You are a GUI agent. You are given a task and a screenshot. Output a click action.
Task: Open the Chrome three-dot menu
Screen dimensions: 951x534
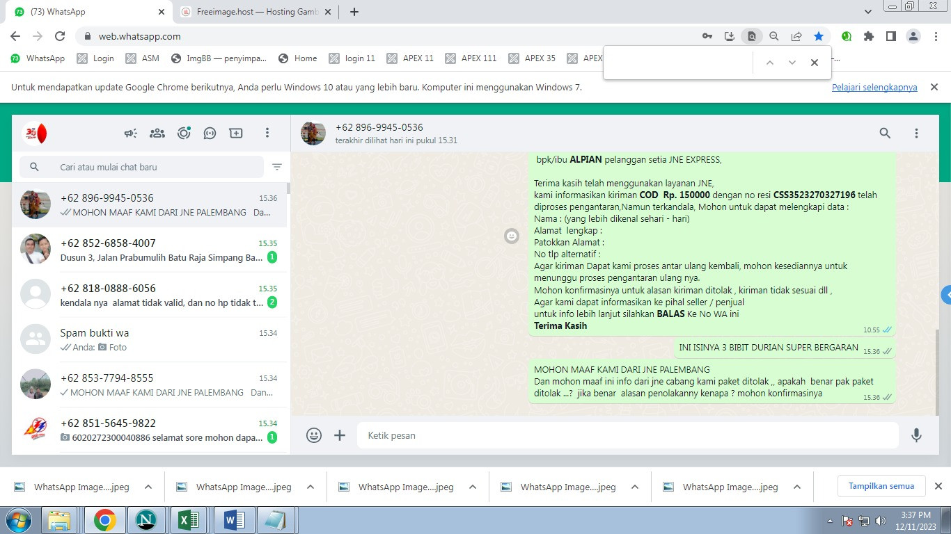(936, 36)
